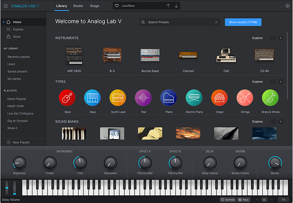Show next Types page arrow
The width and height of the screenshot is (293, 203).
[280, 81]
